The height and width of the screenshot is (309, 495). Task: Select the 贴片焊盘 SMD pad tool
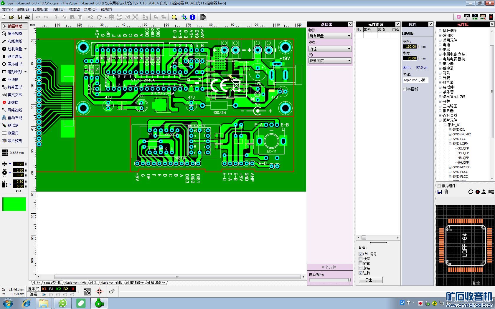pos(14,57)
